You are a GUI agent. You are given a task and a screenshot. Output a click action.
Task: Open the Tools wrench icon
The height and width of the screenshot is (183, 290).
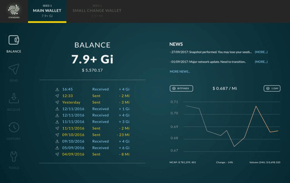(14, 156)
